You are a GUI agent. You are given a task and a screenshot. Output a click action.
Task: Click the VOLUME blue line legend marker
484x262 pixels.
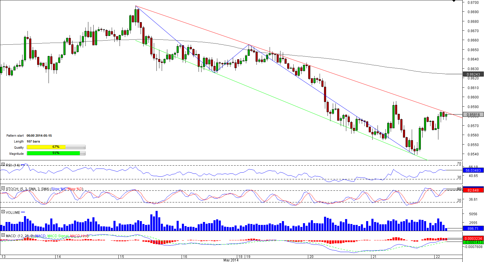tap(23, 212)
